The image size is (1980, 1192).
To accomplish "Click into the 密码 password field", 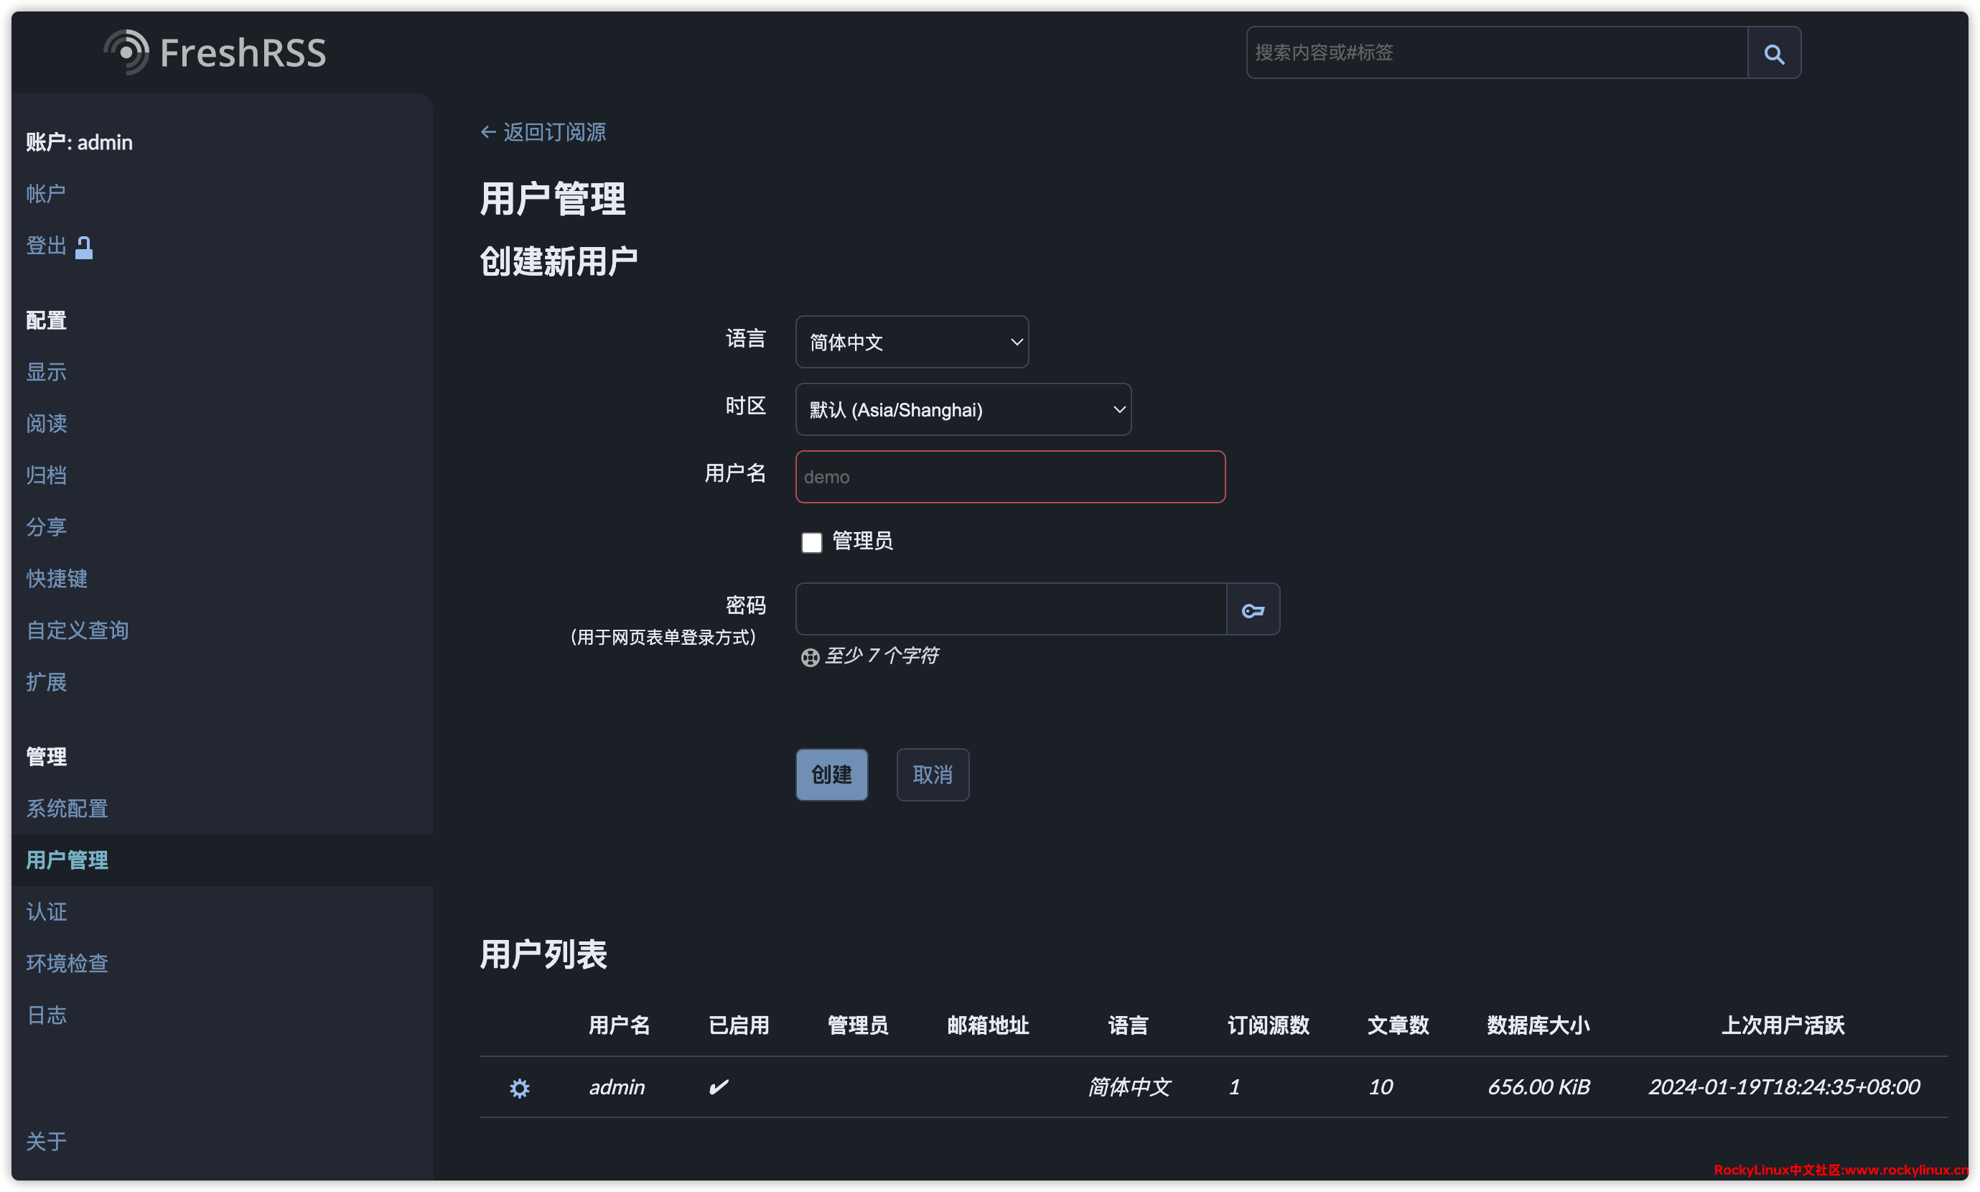I will pyautogui.click(x=1009, y=610).
